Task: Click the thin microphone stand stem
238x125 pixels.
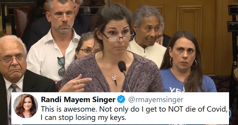Action: tap(127, 82)
